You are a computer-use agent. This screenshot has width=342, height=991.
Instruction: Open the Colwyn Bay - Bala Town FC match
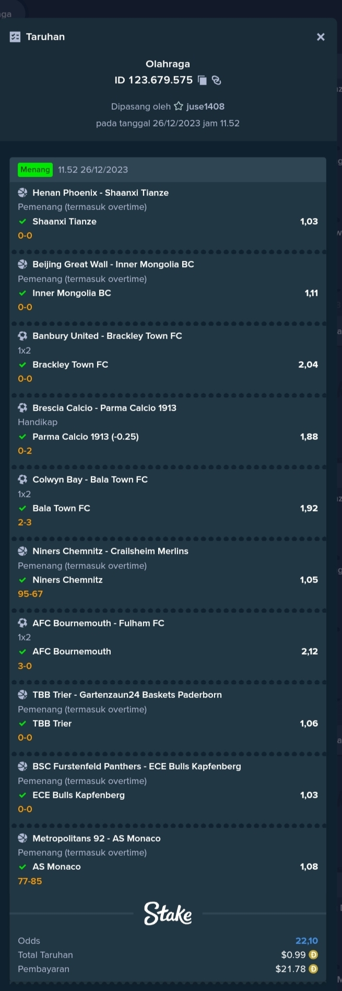pos(90,480)
